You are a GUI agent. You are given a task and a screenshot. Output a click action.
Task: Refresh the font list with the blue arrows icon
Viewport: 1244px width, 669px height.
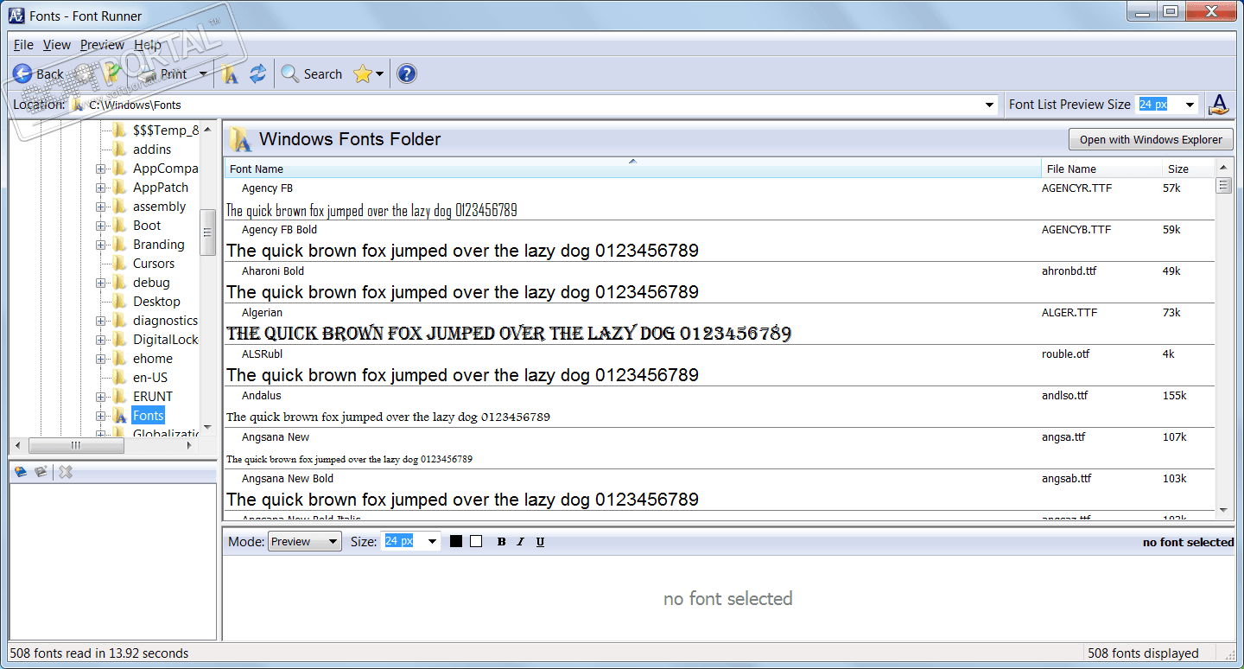(257, 74)
